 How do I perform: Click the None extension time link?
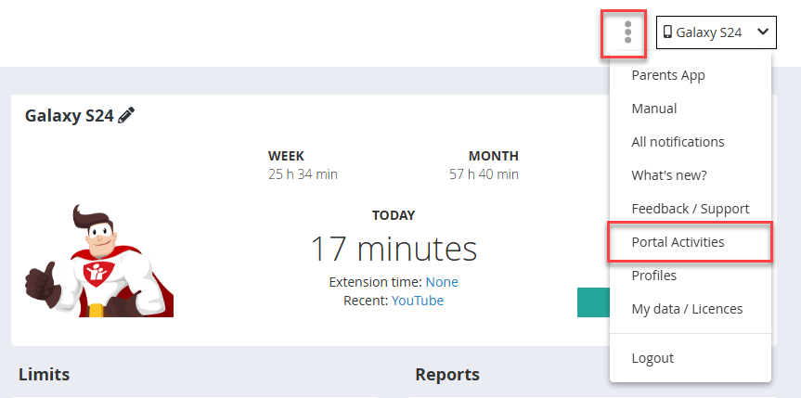click(x=442, y=282)
